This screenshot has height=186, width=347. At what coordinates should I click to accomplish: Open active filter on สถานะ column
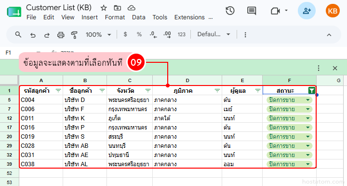coord(312,90)
